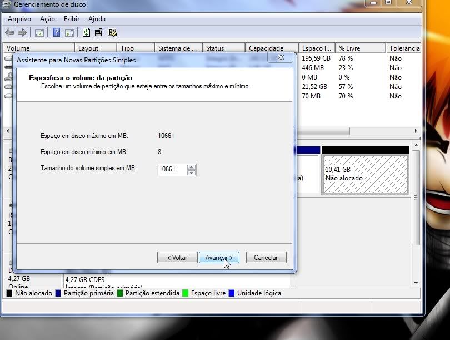
Task: Select the 10,41 GB unallocated partition block
Action: pos(366,174)
